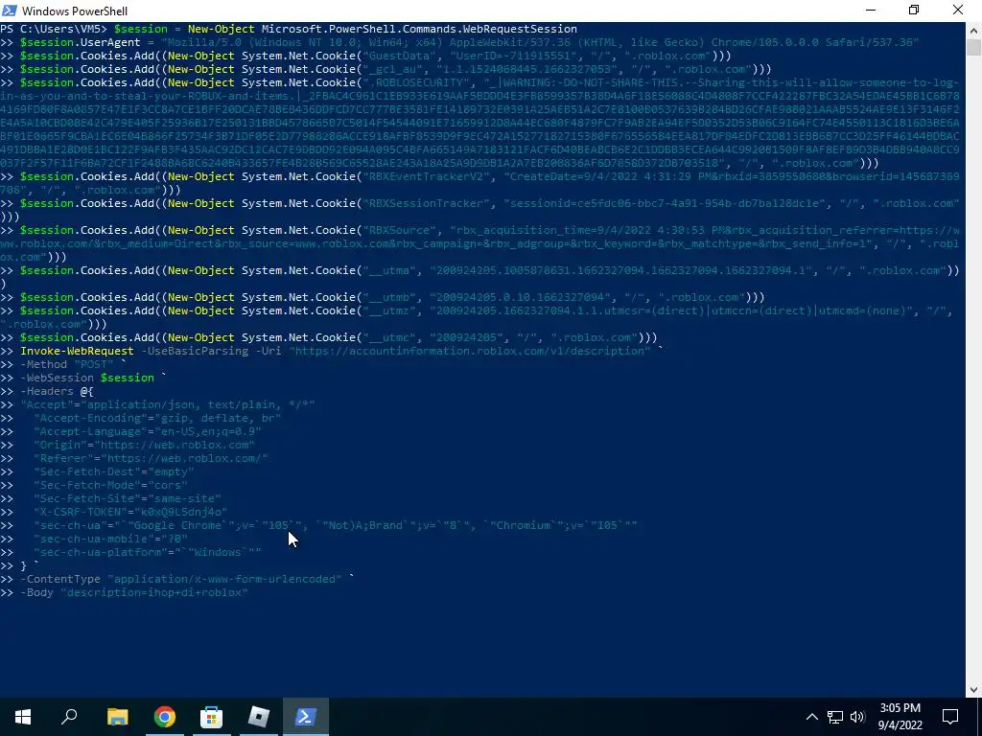
Task: Click the scrollbar up arrow
Action: (x=973, y=30)
